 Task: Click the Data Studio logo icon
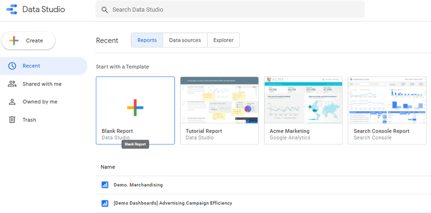(12, 9)
